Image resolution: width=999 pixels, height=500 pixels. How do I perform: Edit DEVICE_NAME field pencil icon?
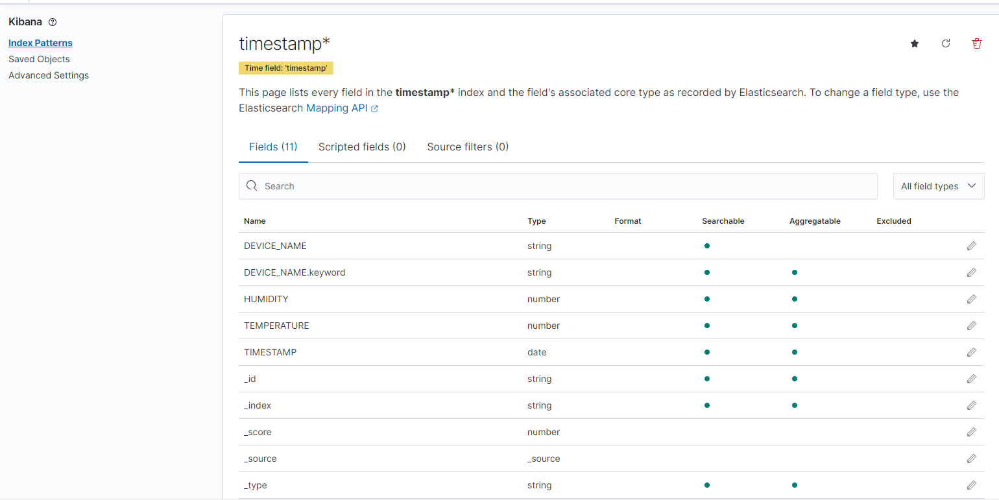(x=971, y=246)
